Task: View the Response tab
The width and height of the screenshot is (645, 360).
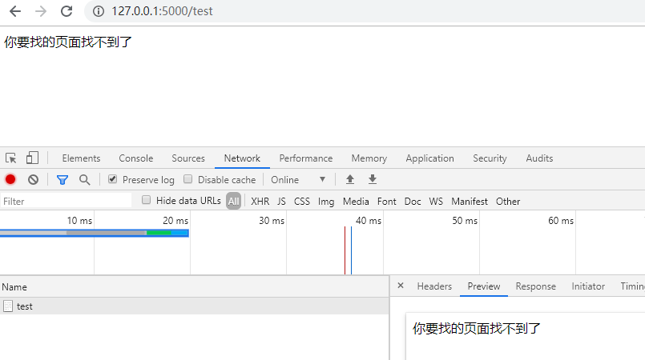Action: [535, 286]
